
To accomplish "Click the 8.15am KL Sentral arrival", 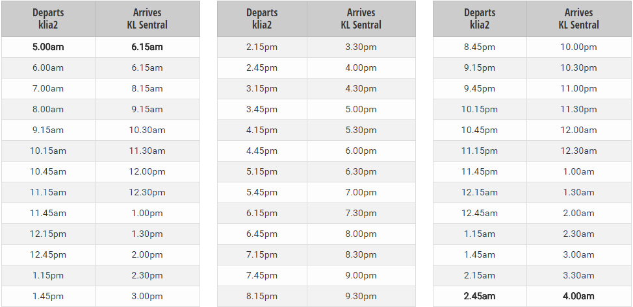I will click(147, 88).
